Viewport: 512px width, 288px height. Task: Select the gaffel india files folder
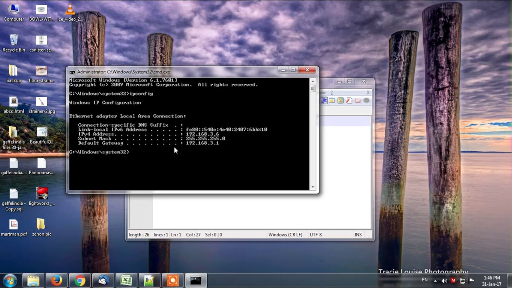tap(14, 138)
